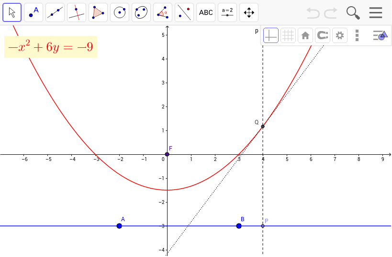Open graphics settings gear

(x=340, y=35)
